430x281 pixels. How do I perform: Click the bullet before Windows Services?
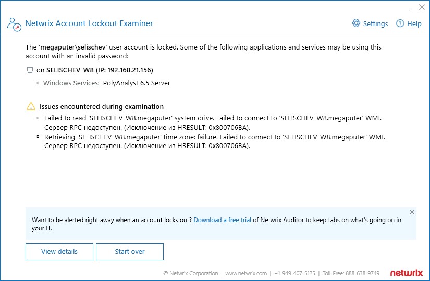tap(38, 83)
